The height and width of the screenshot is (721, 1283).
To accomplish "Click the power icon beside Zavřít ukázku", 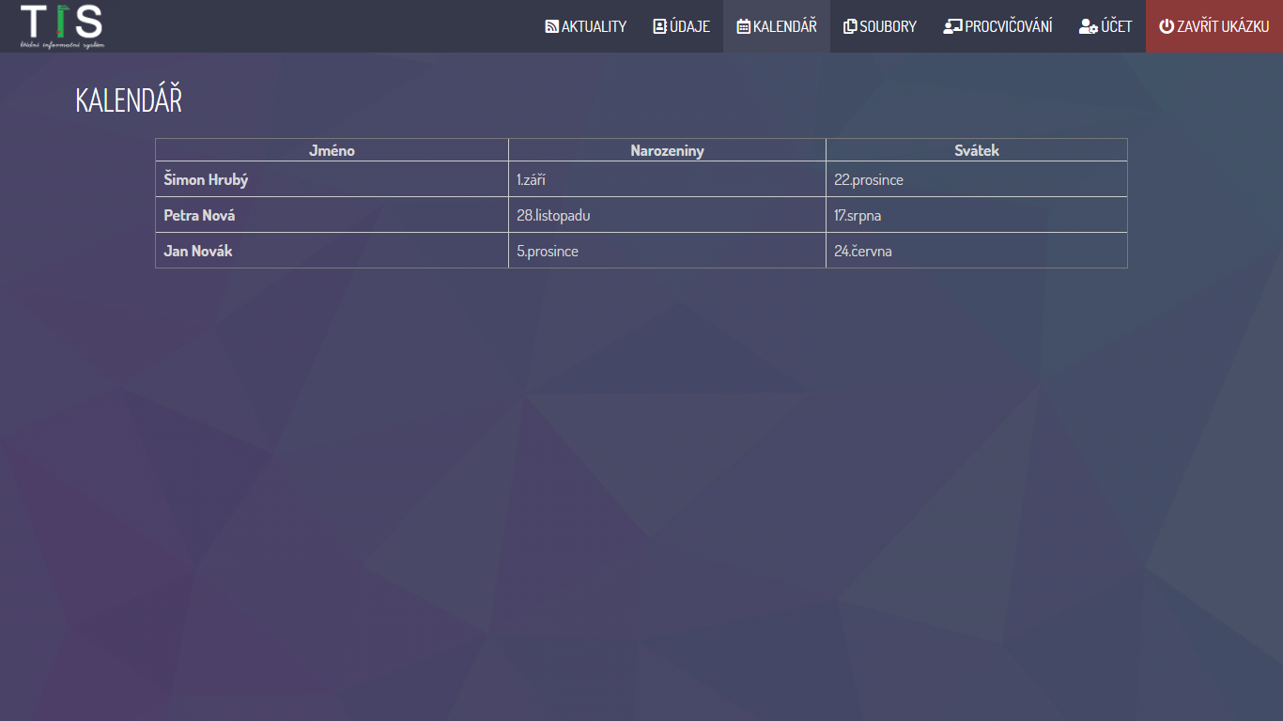I will [1167, 26].
